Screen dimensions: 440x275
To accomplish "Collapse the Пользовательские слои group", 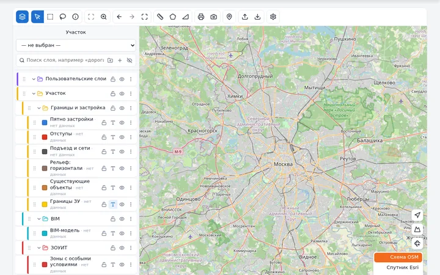I will 34,79.
